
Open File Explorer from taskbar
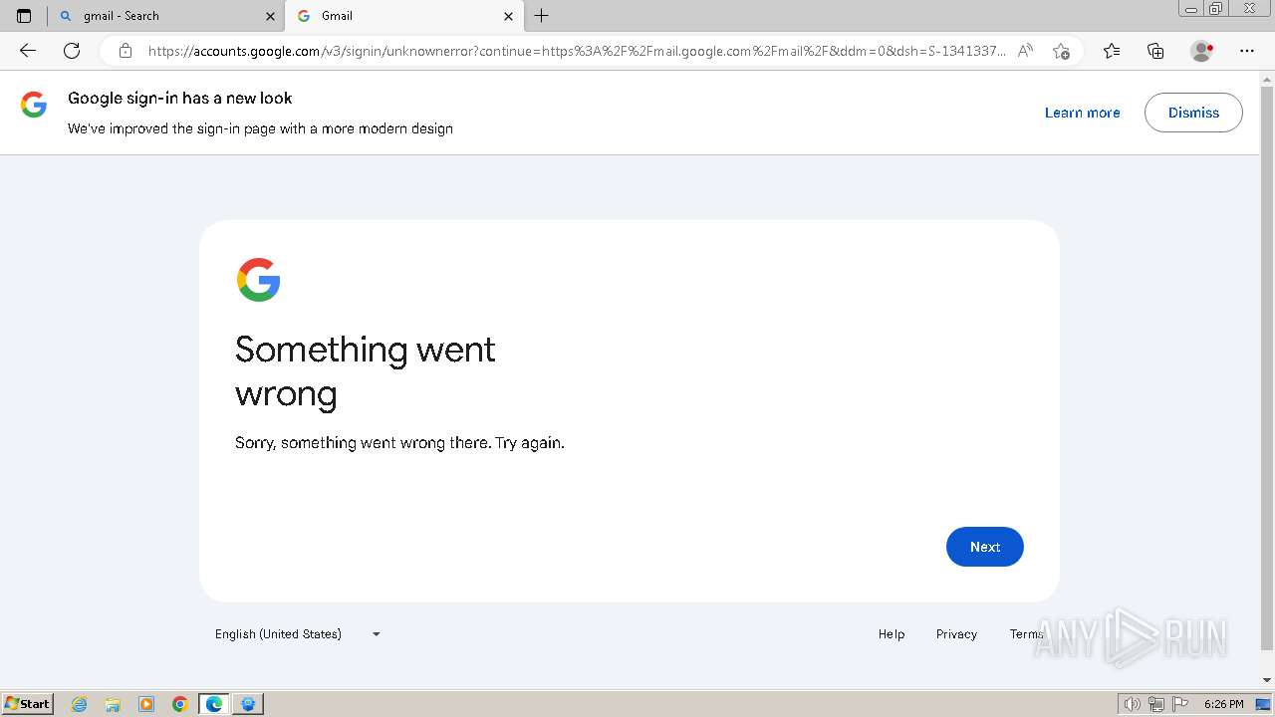113,704
